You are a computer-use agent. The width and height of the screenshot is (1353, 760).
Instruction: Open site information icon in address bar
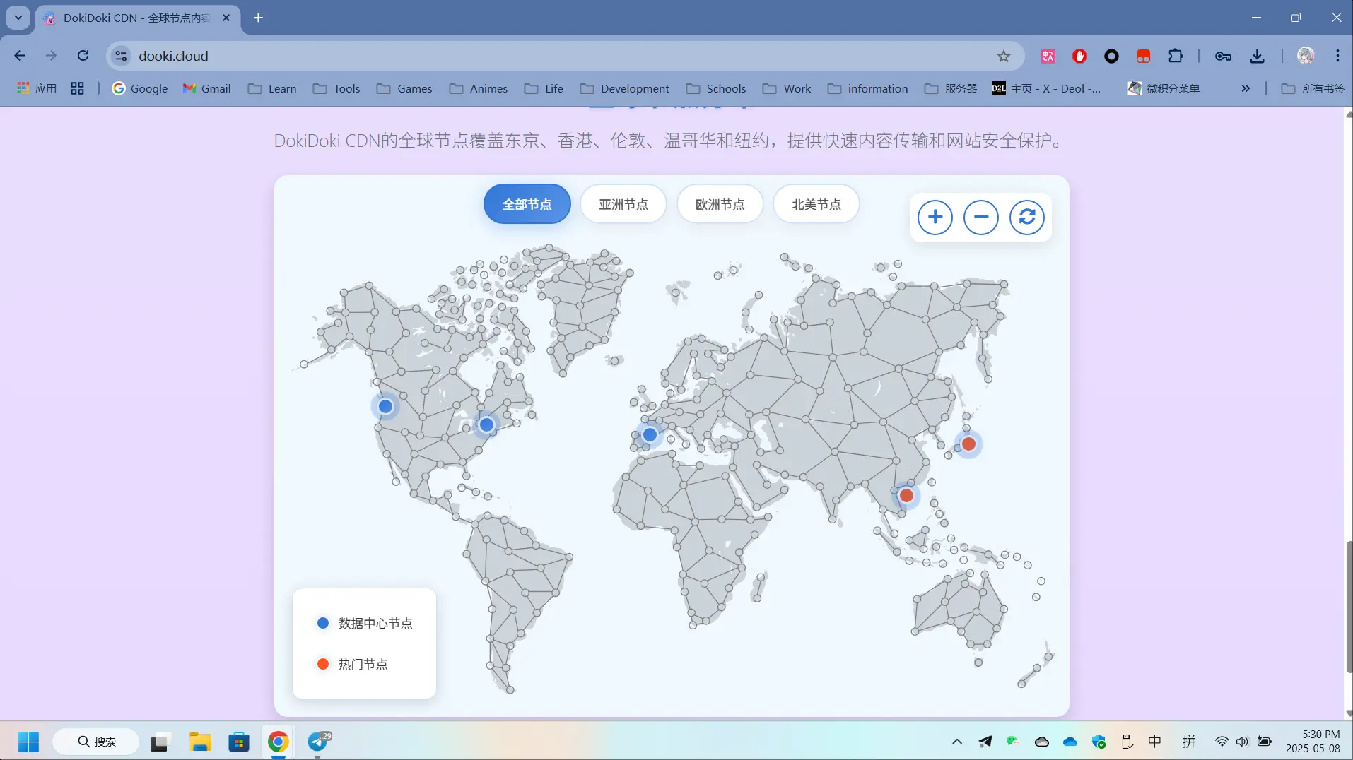coord(121,56)
